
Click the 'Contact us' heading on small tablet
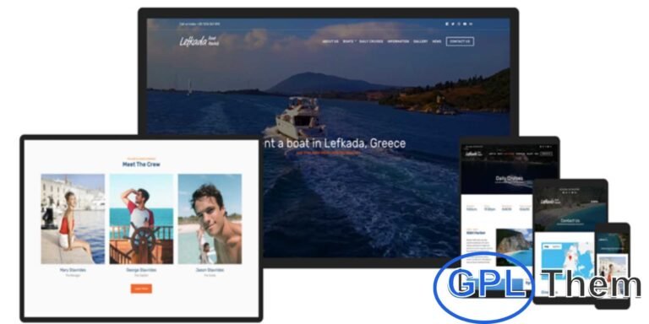pyautogui.click(x=570, y=221)
